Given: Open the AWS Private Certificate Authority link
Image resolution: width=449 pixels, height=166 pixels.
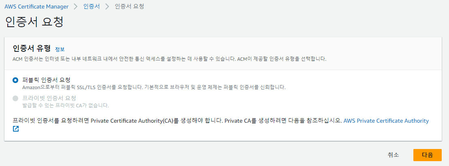Looking at the screenshot, I should pos(386,121).
